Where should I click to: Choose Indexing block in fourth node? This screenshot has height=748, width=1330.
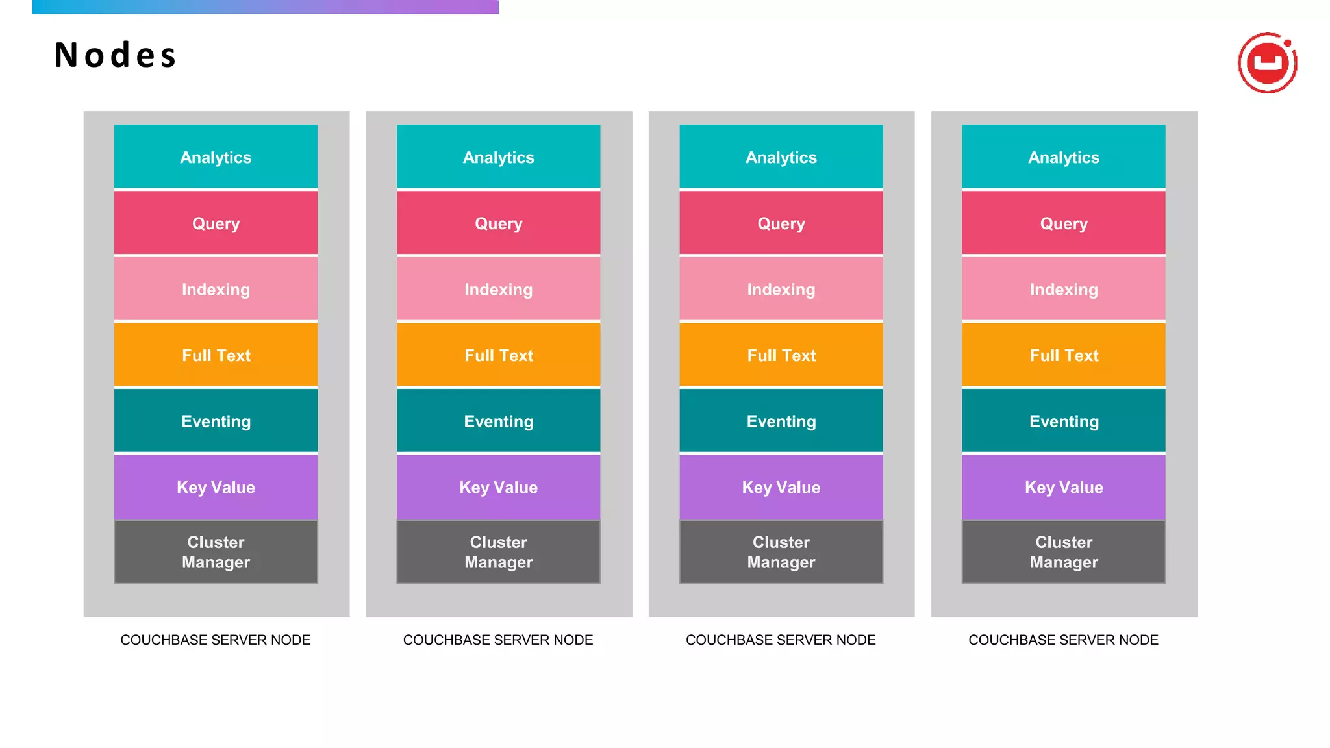pos(1064,289)
